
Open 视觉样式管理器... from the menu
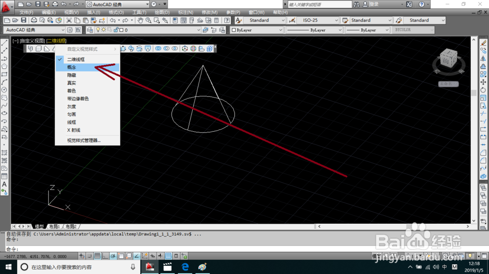click(88, 140)
